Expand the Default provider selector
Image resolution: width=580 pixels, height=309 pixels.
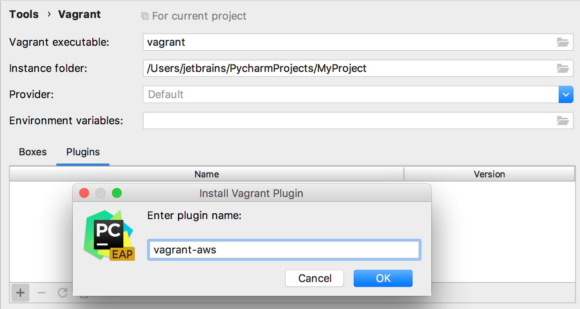click(x=566, y=94)
